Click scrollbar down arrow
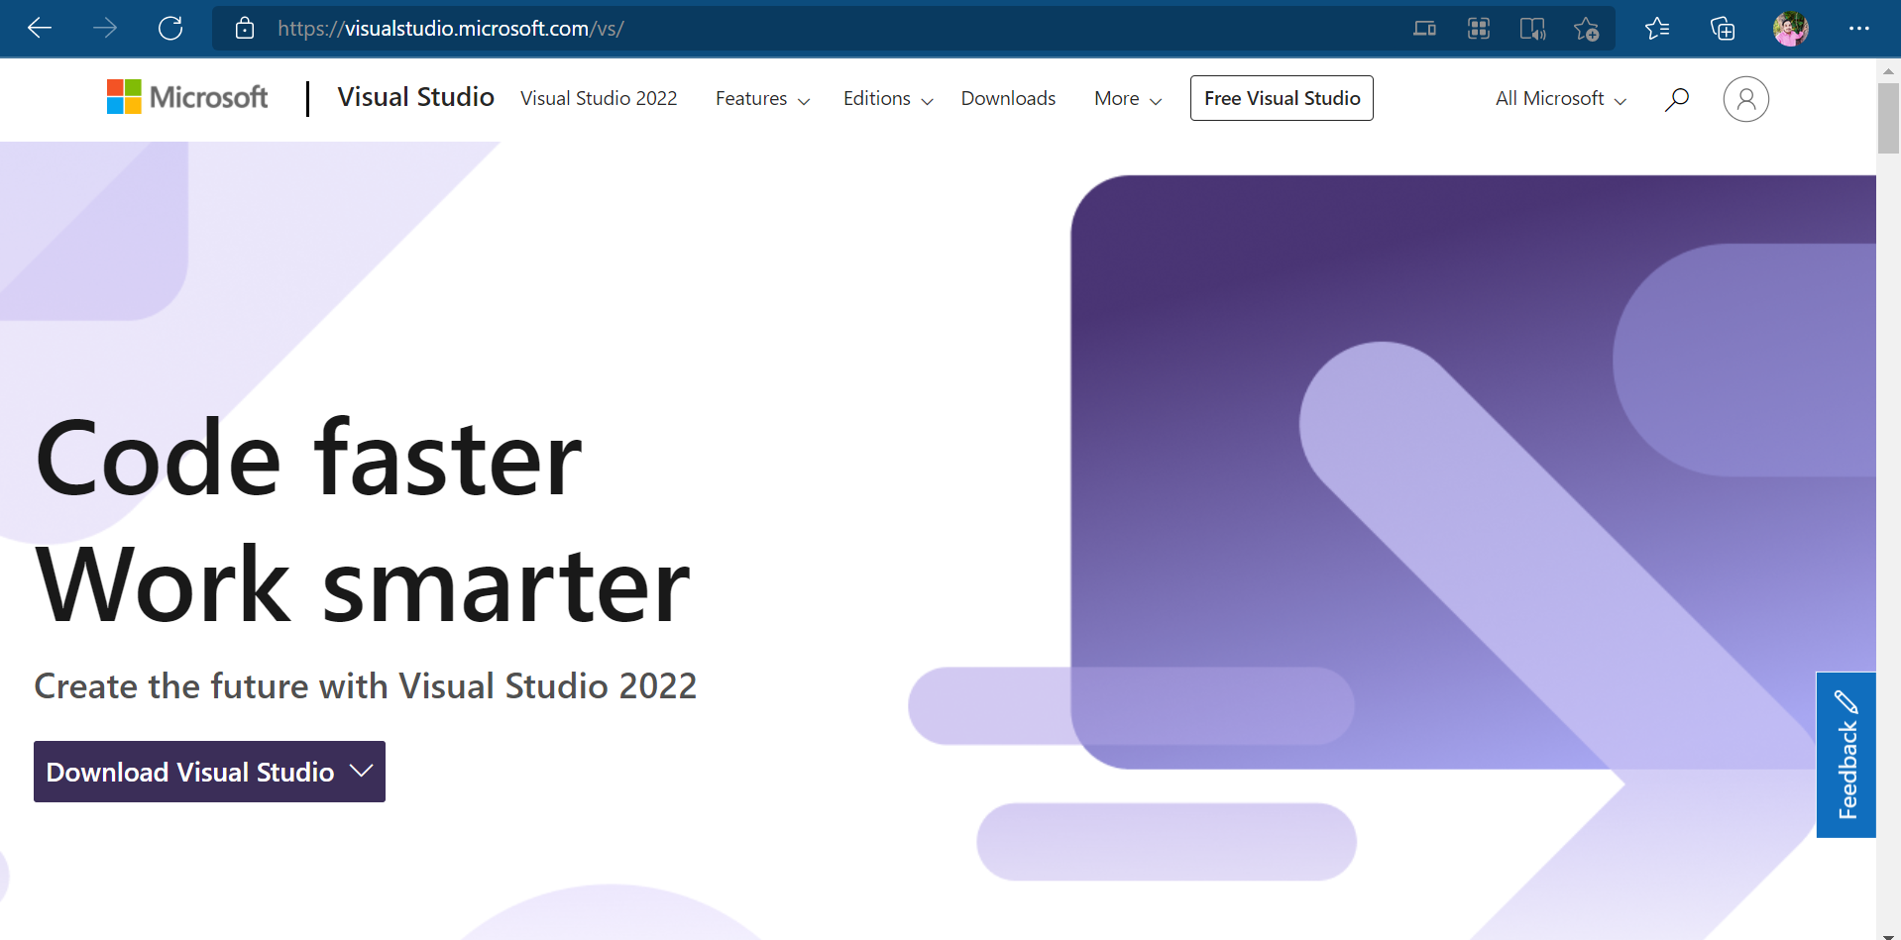Image resolution: width=1901 pixels, height=940 pixels. coord(1888,934)
